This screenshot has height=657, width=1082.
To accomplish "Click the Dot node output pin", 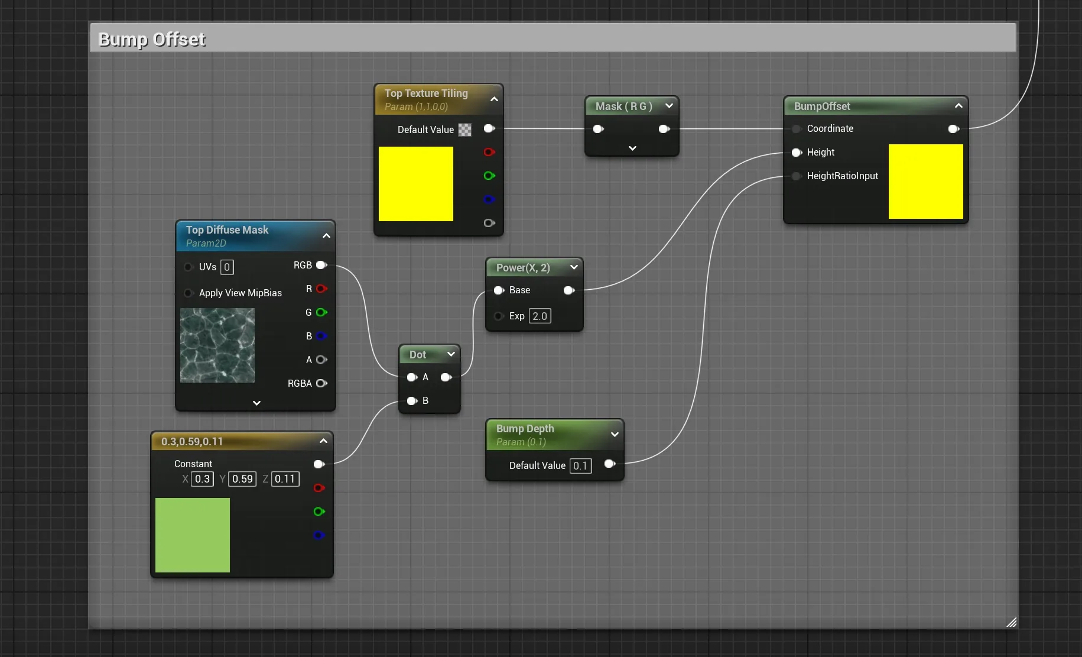I will 446,377.
